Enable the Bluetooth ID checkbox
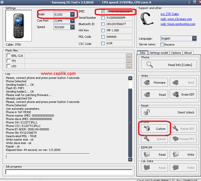 [x=103, y=24]
